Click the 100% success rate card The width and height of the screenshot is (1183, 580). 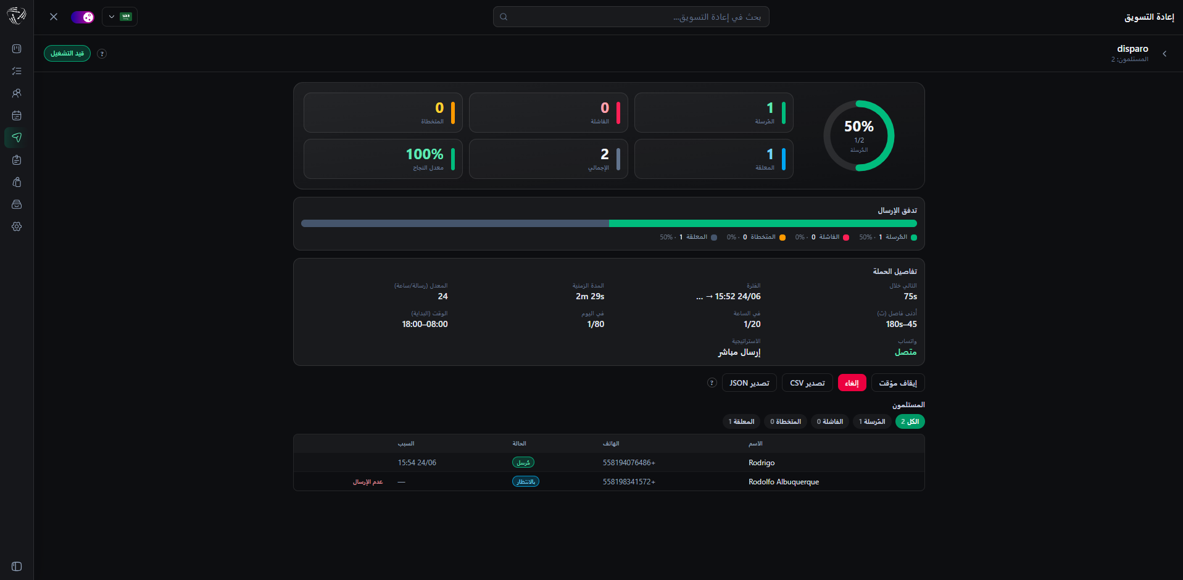coord(383,159)
